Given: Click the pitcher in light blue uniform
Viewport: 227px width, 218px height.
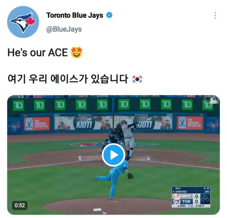Looking at the screenshot, I should click(x=115, y=177).
